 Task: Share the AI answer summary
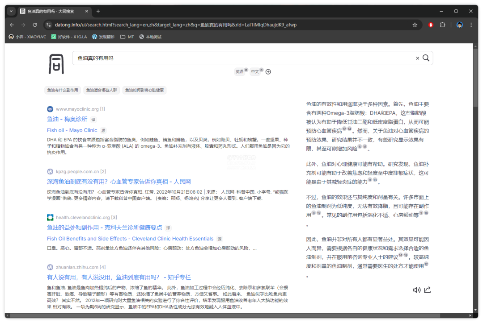(428, 290)
